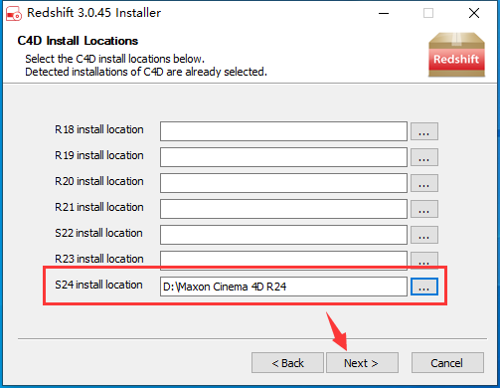The image size is (500, 388).
Task: Browse for S22 install location
Action: (x=424, y=235)
